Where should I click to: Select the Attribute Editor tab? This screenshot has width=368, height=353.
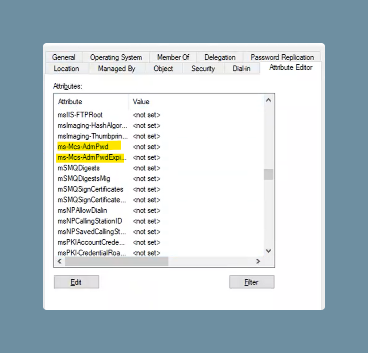pyautogui.click(x=291, y=68)
